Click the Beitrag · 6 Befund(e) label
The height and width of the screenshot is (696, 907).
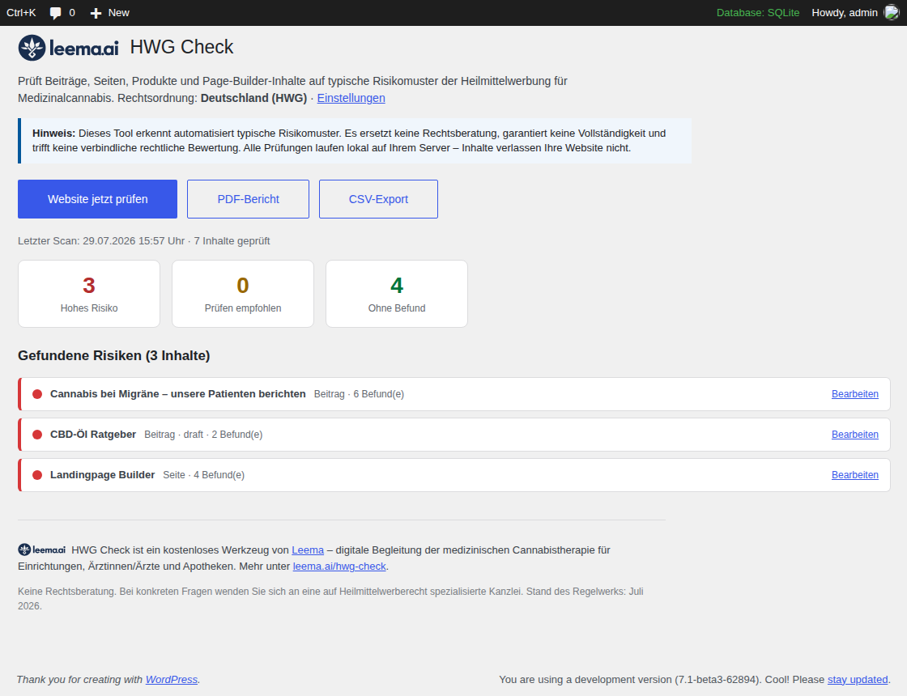360,393
